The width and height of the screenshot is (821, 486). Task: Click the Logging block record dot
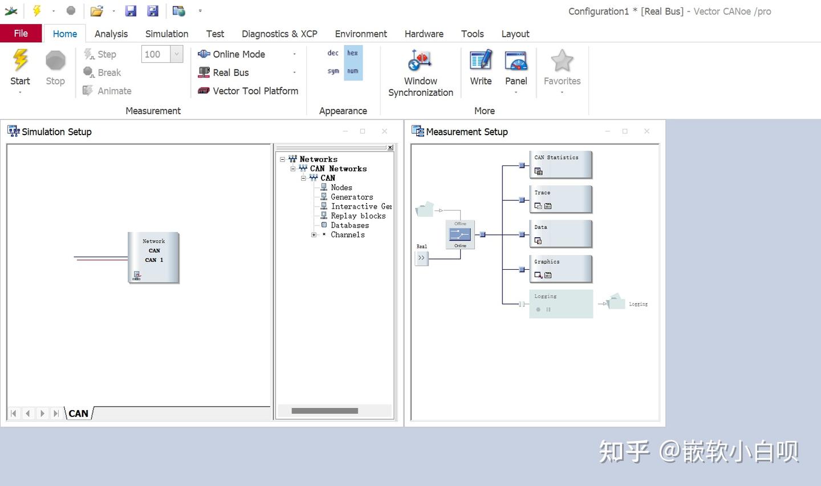(538, 310)
